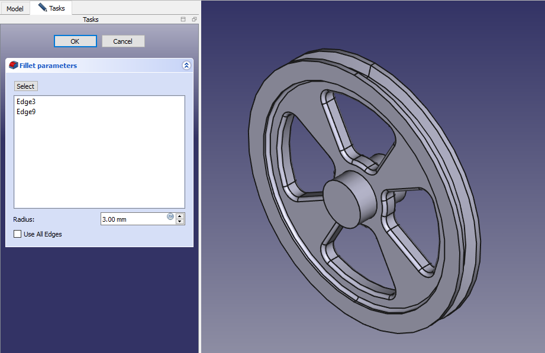Click the overlapping-windows float icon of Tasks panel

click(194, 20)
